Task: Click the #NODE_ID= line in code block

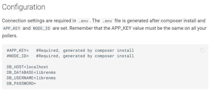Action: pyautogui.click(x=70, y=56)
